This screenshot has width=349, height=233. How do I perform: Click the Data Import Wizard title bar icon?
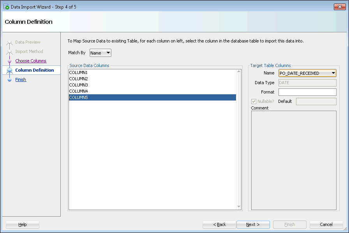6,7
